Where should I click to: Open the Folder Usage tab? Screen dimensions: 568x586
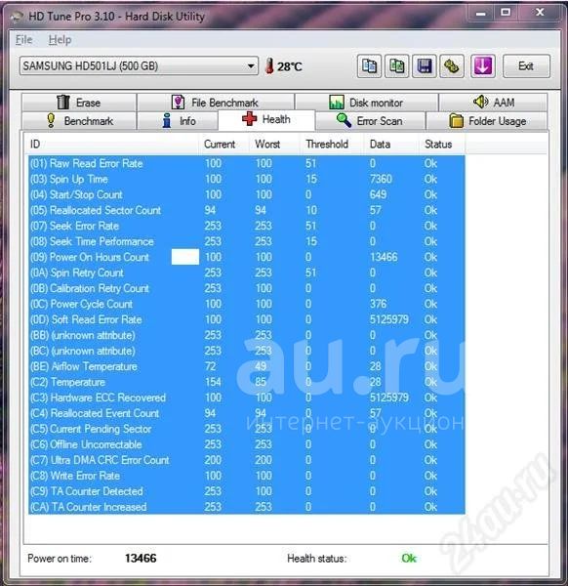(487, 121)
